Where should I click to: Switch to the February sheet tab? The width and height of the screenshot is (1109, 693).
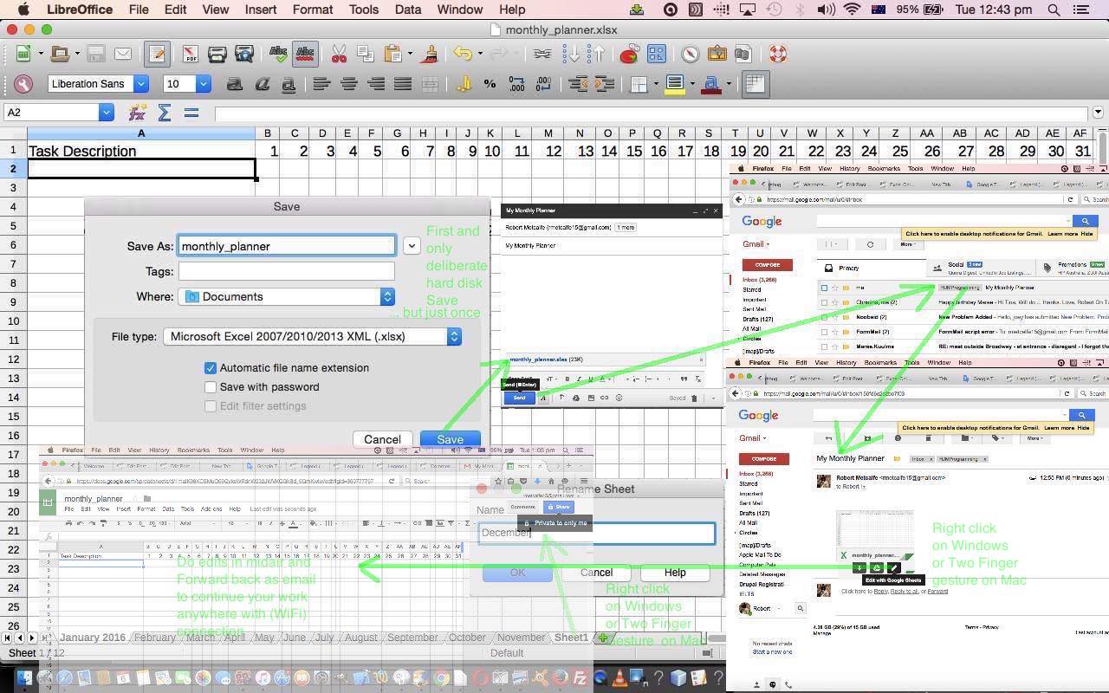coord(155,638)
